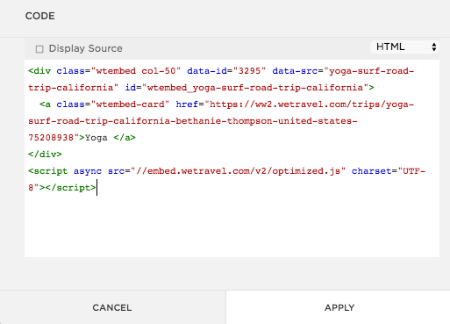The height and width of the screenshot is (324, 450).
Task: Click the data-id value "3295"
Action: (250, 71)
